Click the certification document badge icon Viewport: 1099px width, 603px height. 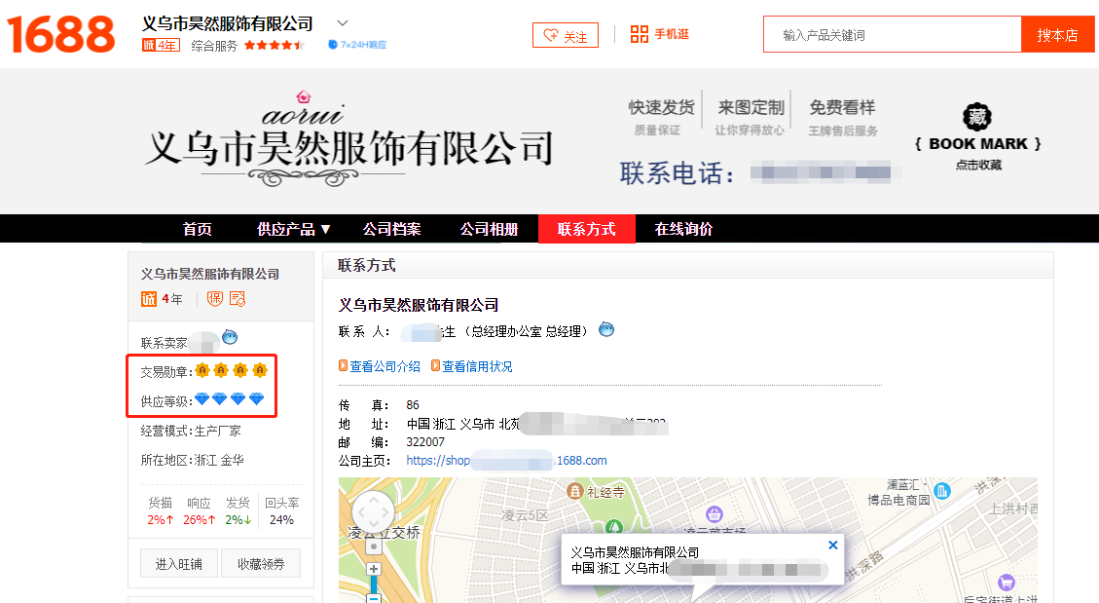(x=238, y=299)
